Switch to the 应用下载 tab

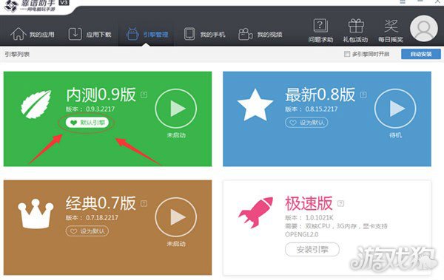[x=90, y=34]
